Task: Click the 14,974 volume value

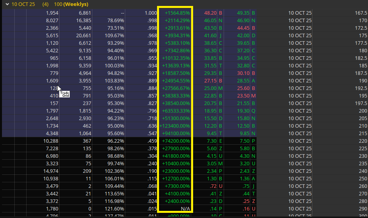Action: (x=50, y=171)
